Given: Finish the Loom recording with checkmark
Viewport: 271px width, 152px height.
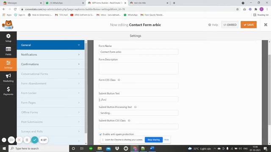Looking at the screenshot, I should click(x=35, y=140).
